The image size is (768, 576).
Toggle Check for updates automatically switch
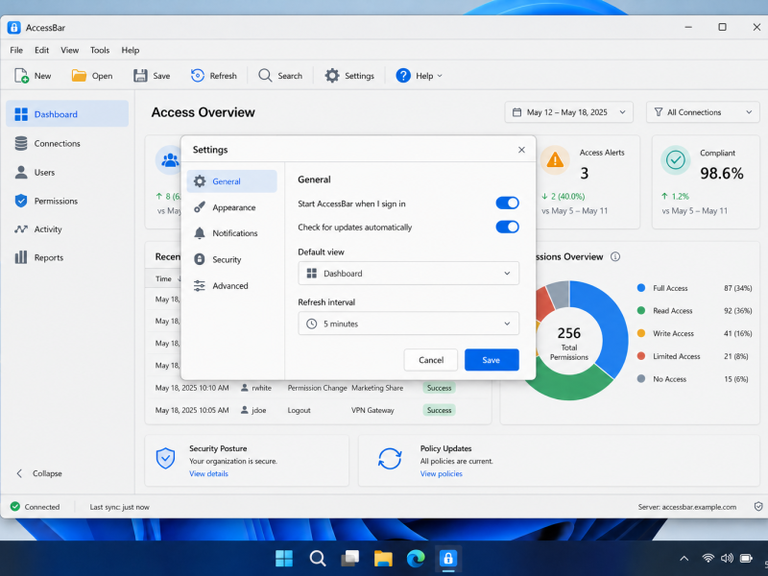508,227
